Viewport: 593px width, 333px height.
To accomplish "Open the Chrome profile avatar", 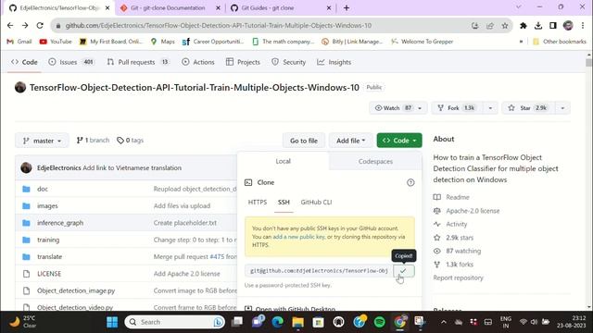I will click(568, 26).
